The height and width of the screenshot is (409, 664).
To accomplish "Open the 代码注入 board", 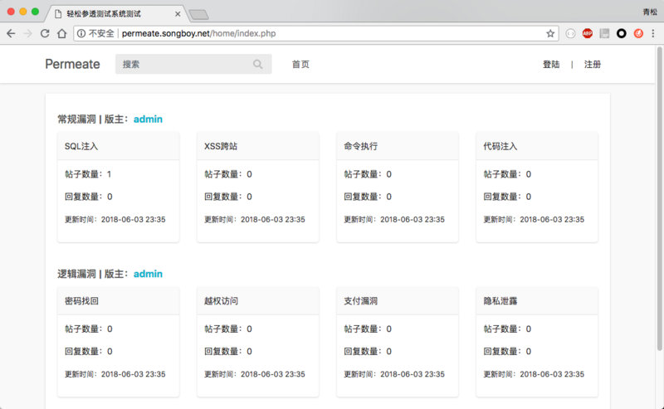I will (x=500, y=147).
